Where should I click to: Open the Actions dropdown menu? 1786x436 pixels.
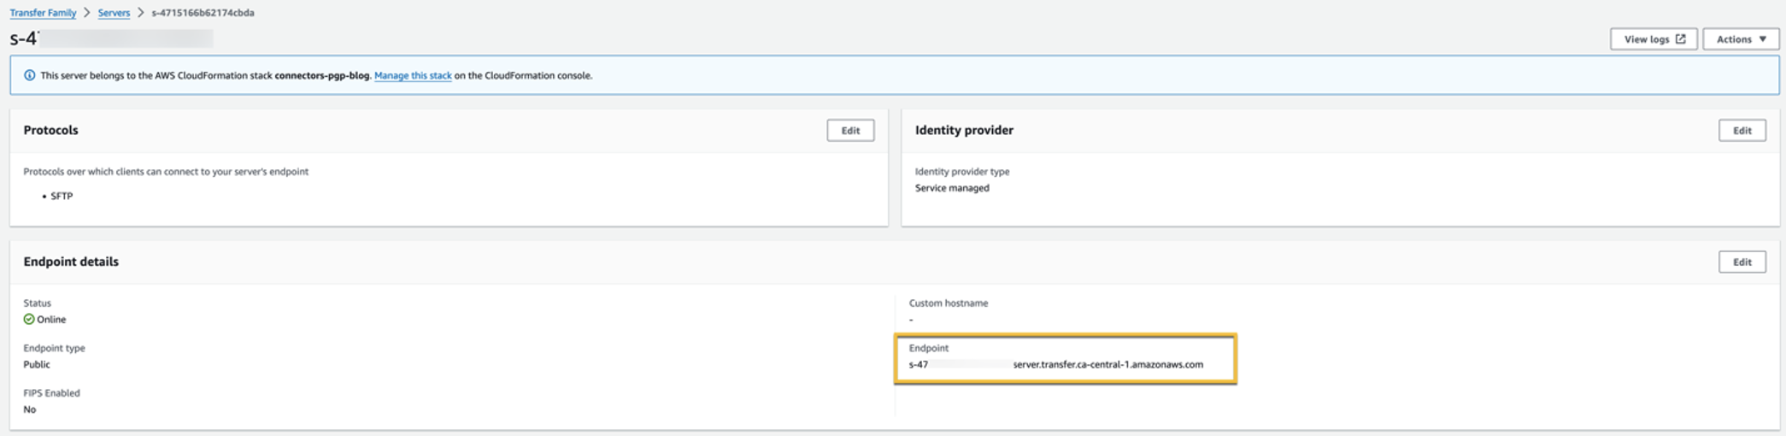tap(1741, 39)
